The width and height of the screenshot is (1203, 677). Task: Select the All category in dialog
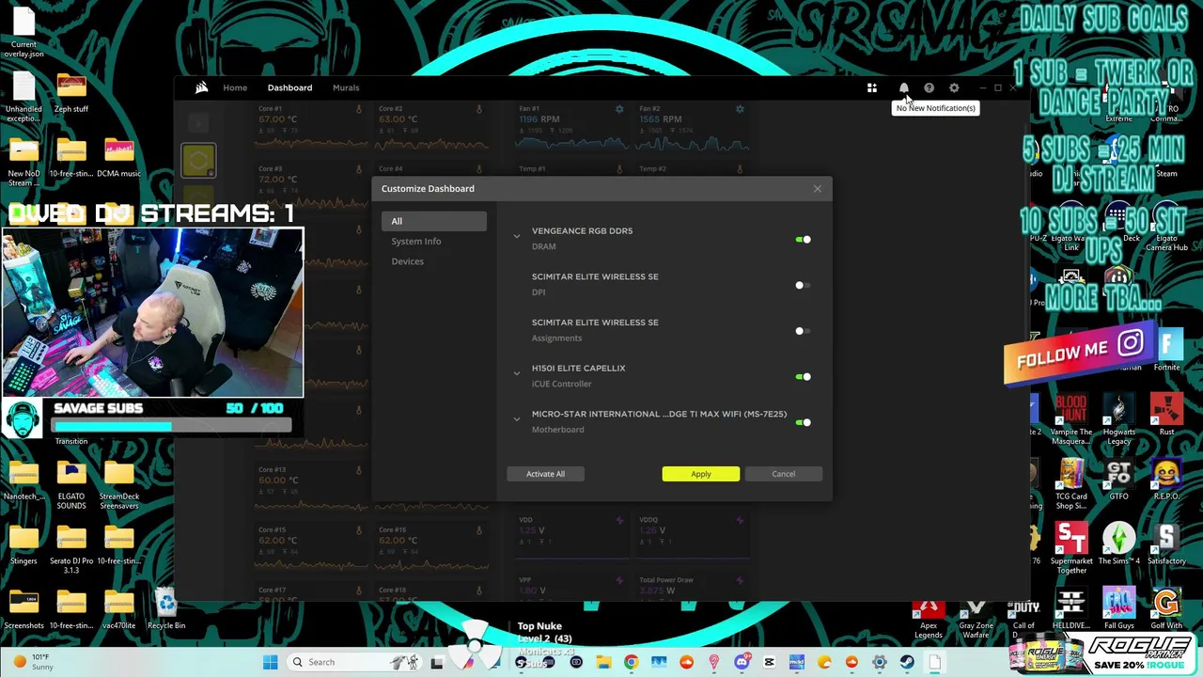click(x=434, y=221)
